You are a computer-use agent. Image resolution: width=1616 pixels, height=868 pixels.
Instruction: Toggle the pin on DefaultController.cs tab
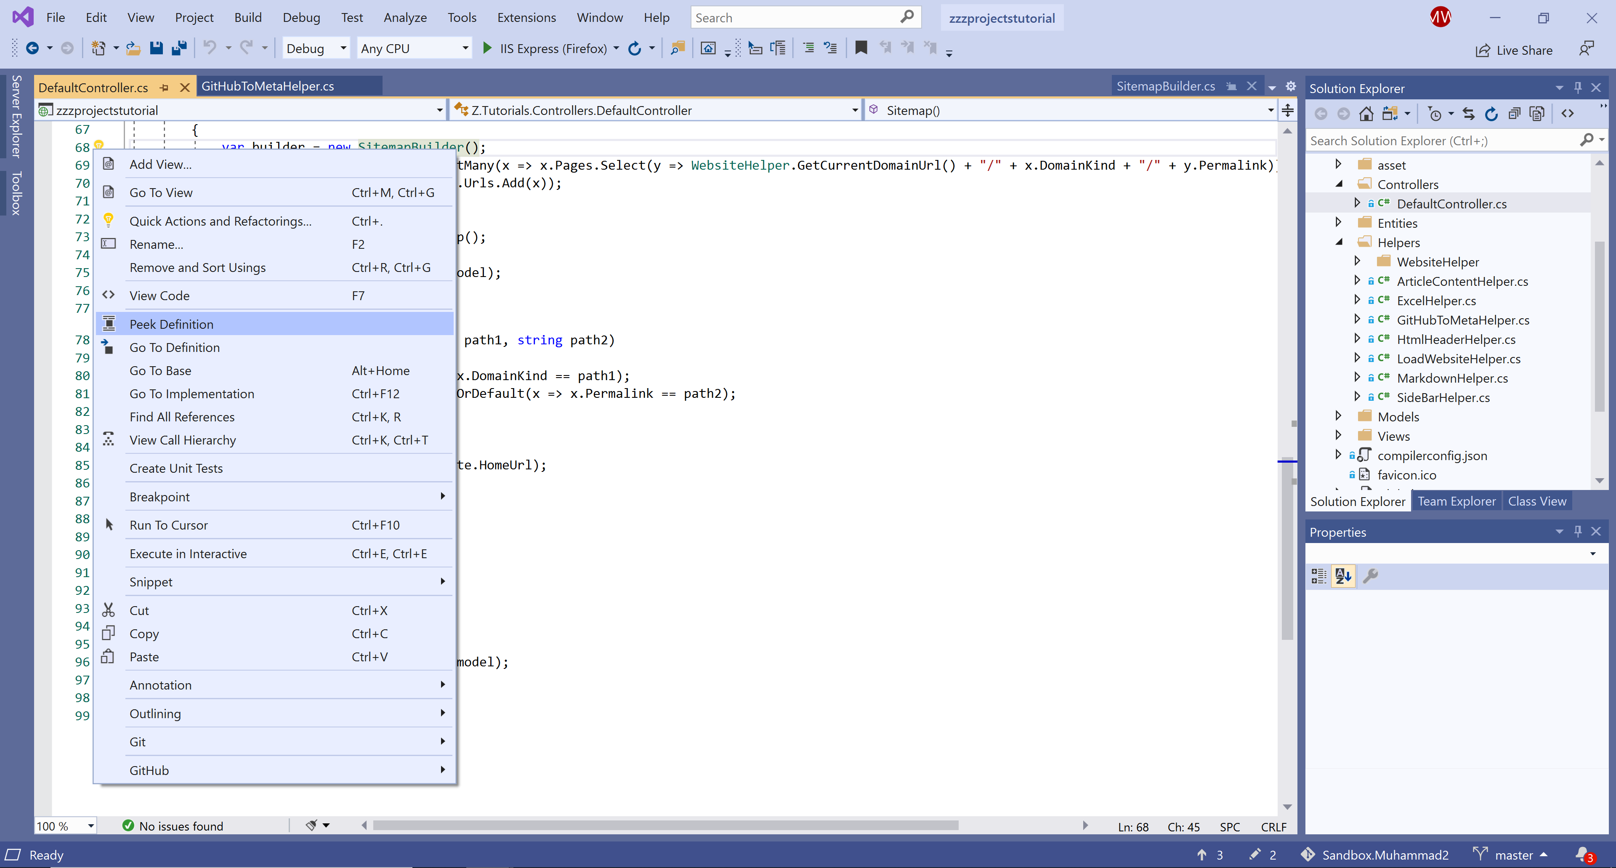[x=165, y=87]
